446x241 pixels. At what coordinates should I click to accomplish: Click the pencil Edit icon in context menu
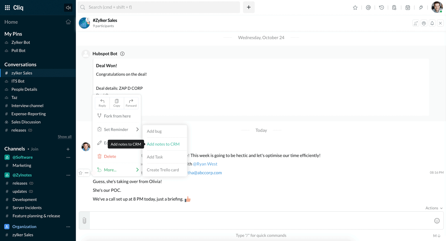(100, 143)
